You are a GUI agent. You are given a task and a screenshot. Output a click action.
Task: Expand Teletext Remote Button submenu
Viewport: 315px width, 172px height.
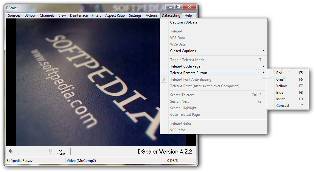(x=214, y=73)
